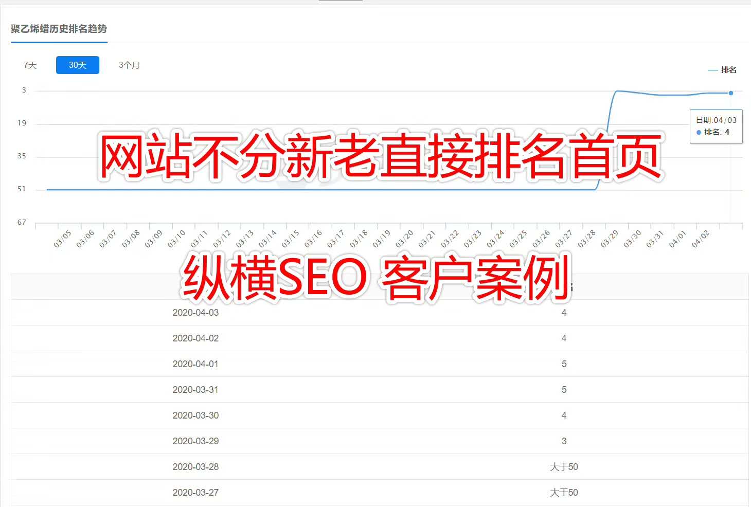The width and height of the screenshot is (751, 507).
Task: Click the 03/29 x-axis date label
Action: click(x=610, y=239)
